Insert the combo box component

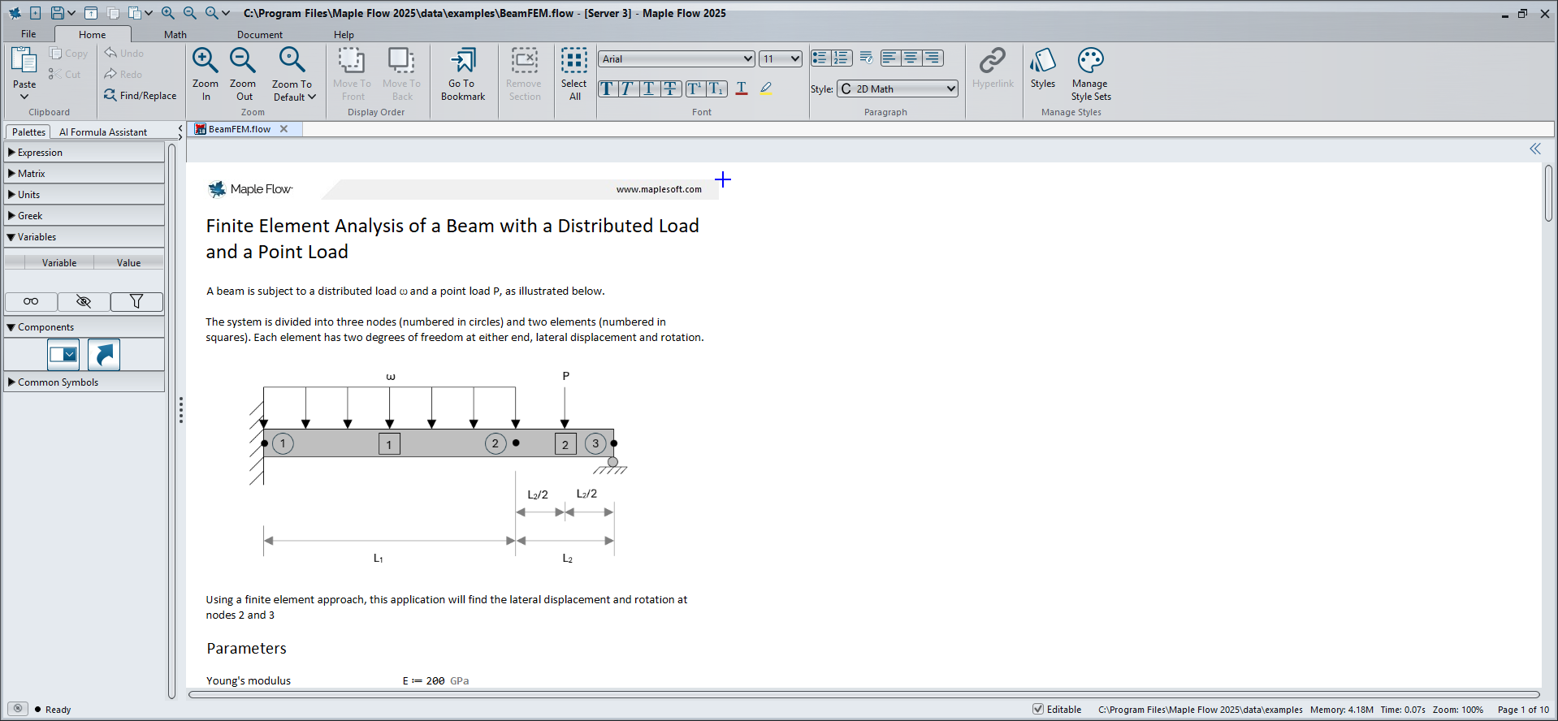point(63,355)
